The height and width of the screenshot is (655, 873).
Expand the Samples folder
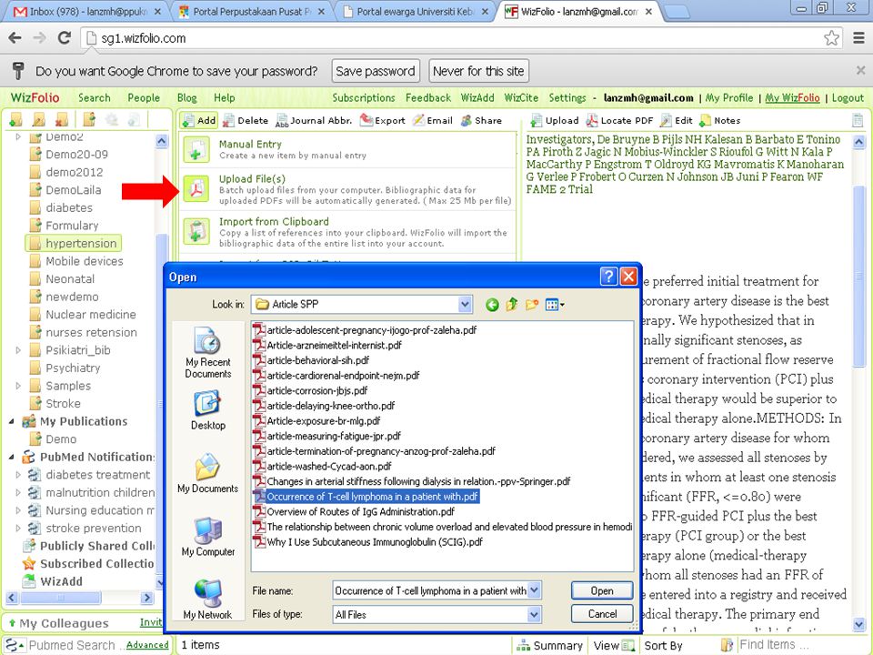tap(18, 386)
